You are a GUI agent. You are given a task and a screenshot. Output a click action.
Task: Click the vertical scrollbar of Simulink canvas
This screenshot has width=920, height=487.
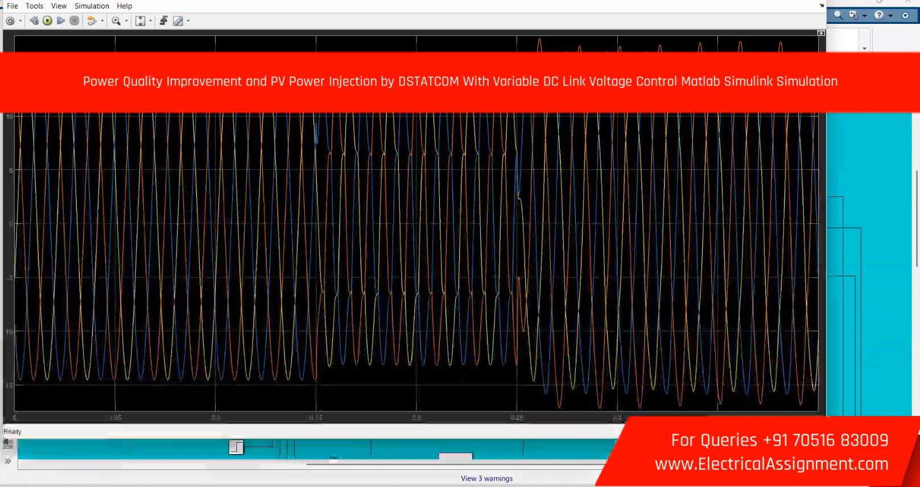click(917, 218)
